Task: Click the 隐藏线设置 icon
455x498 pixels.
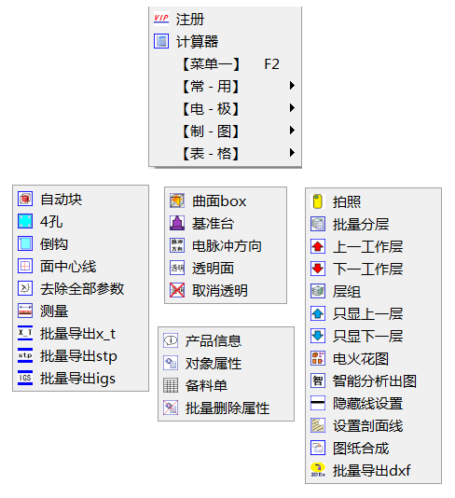Action: click(x=318, y=403)
